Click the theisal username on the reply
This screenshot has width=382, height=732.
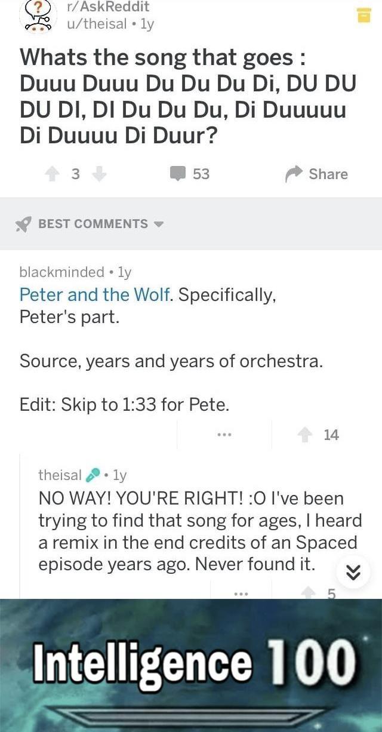pos(60,475)
